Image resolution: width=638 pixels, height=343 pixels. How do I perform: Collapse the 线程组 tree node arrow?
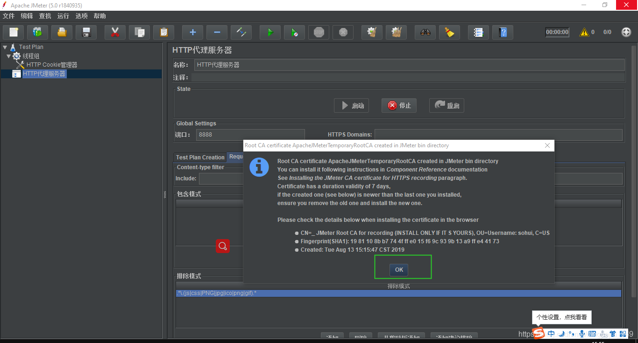8,56
